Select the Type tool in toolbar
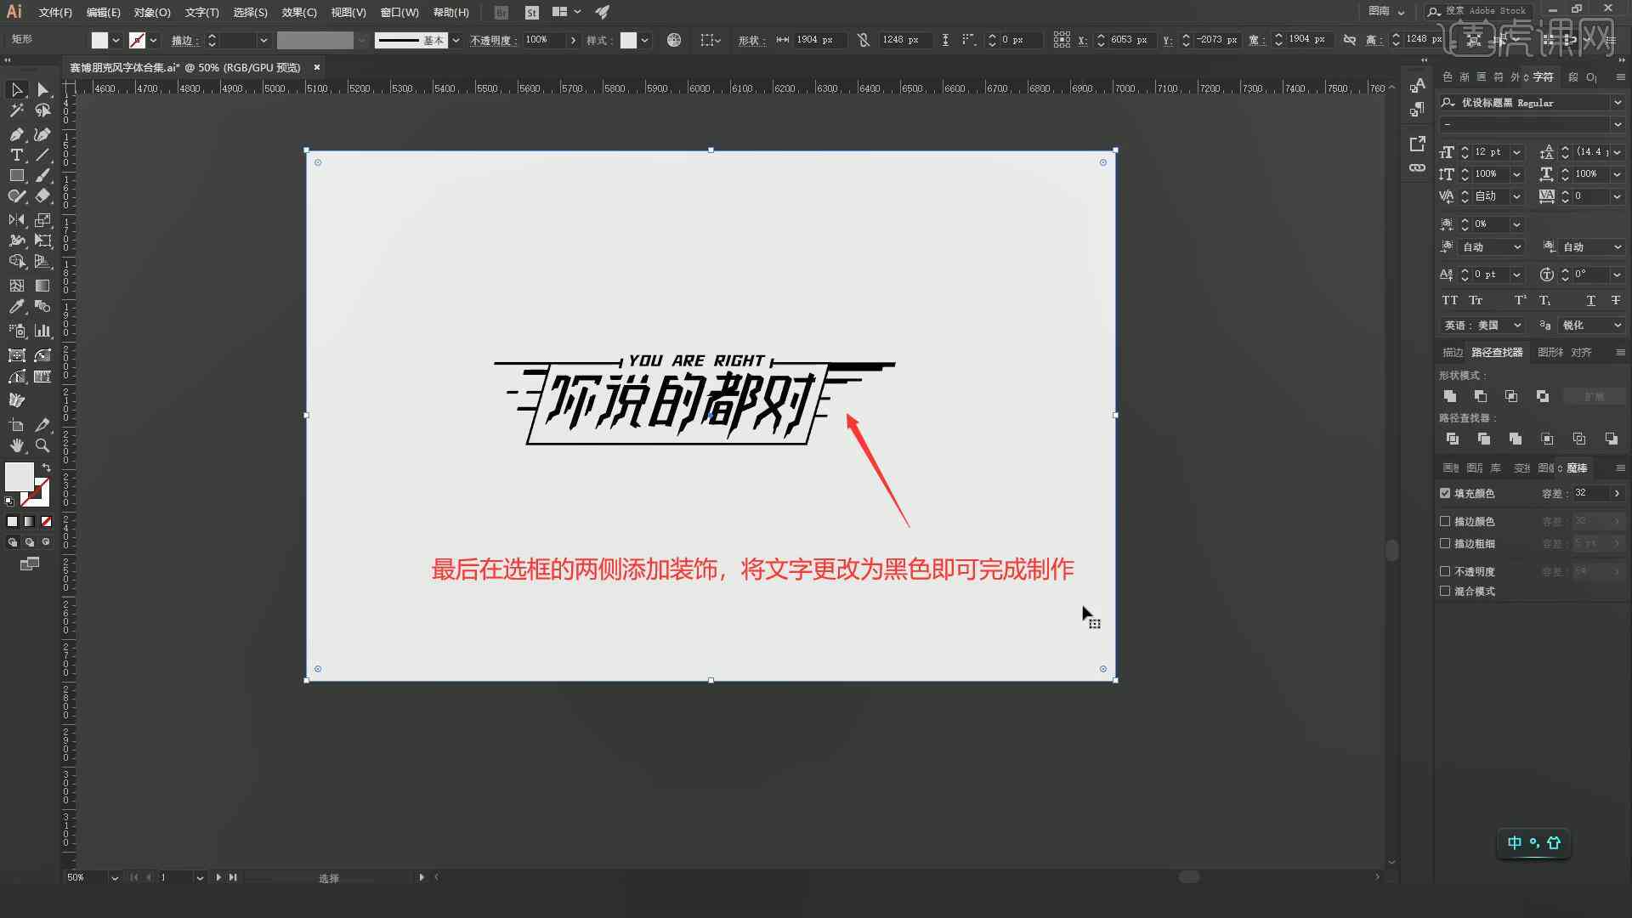The width and height of the screenshot is (1632, 918). (x=17, y=156)
